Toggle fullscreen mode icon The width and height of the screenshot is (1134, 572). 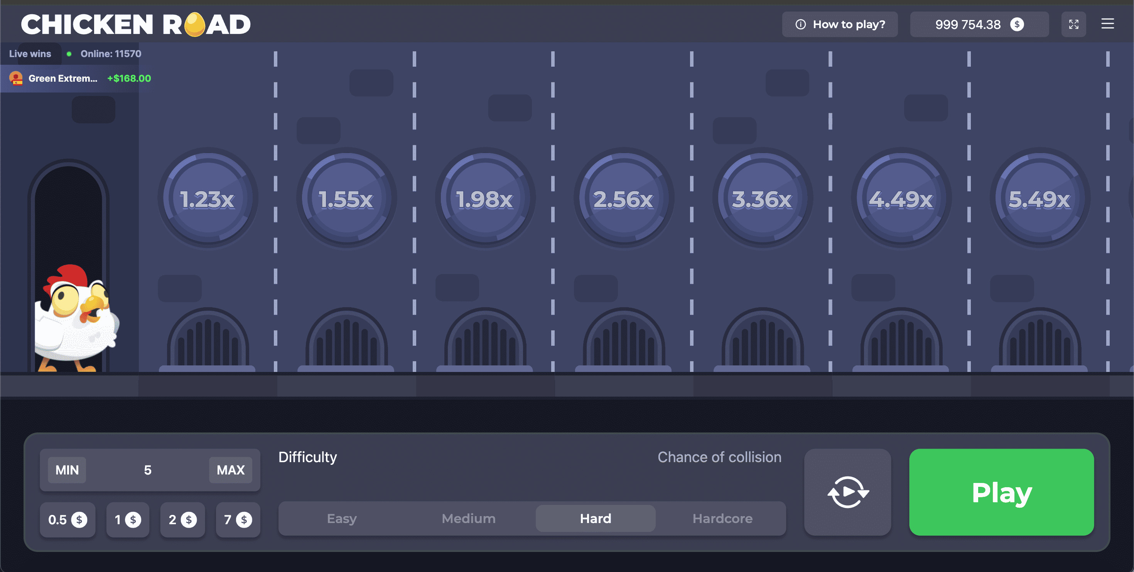(x=1073, y=24)
